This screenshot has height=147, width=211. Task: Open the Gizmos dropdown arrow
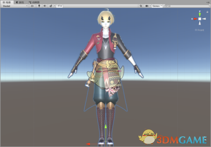(162, 6)
